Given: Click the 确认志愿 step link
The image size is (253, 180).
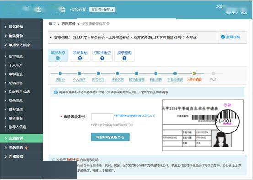Looking at the screenshot, I should tap(156, 80).
